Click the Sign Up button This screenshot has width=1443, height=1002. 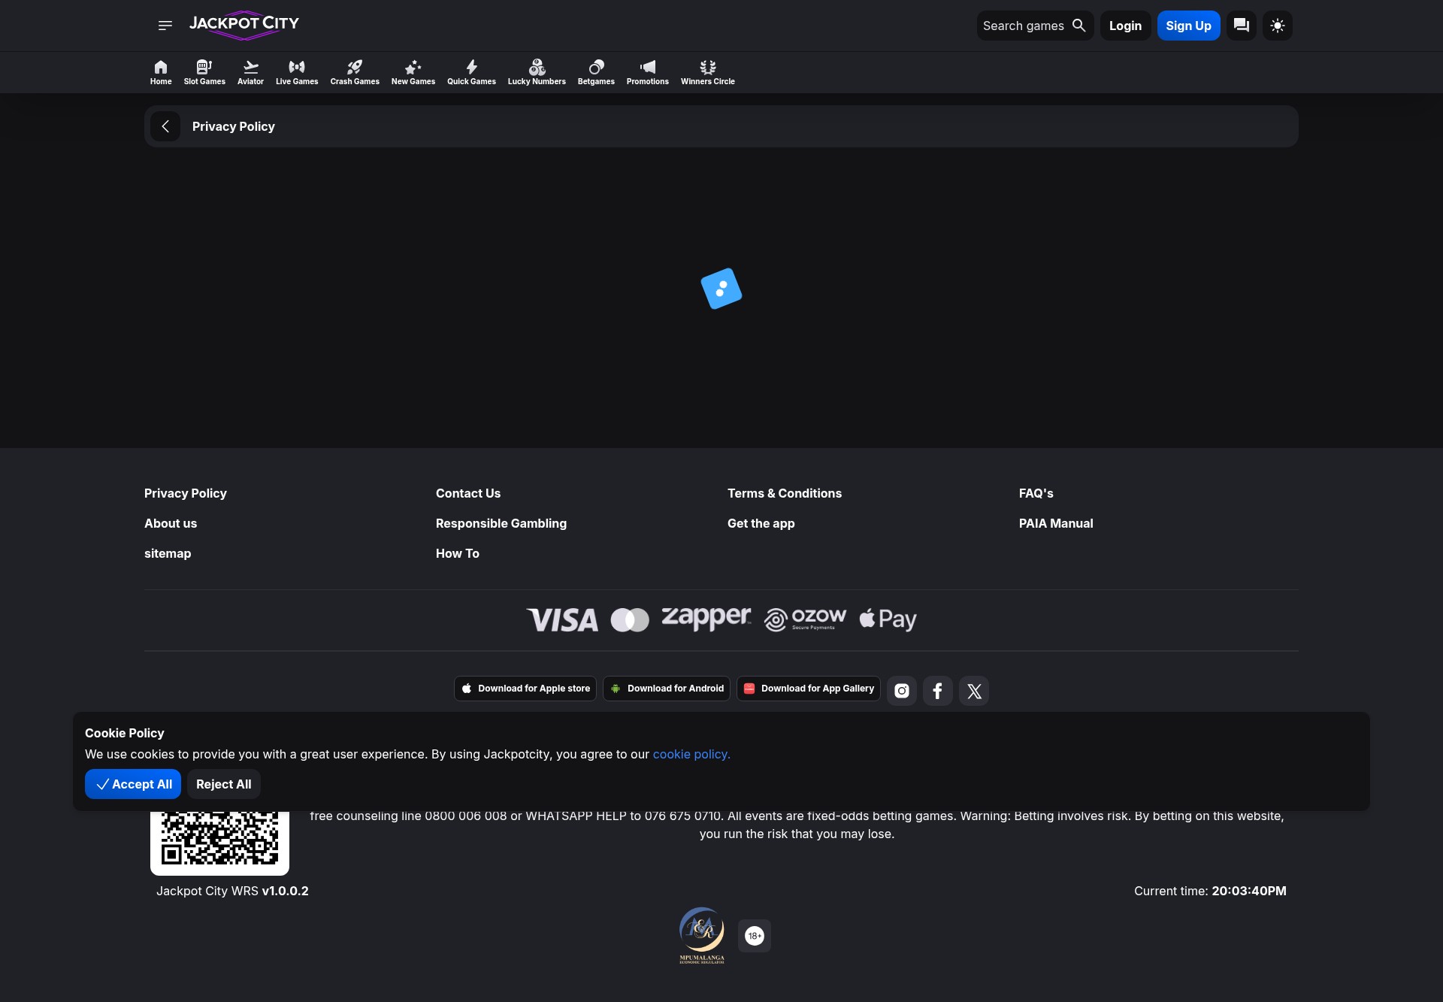point(1188,26)
